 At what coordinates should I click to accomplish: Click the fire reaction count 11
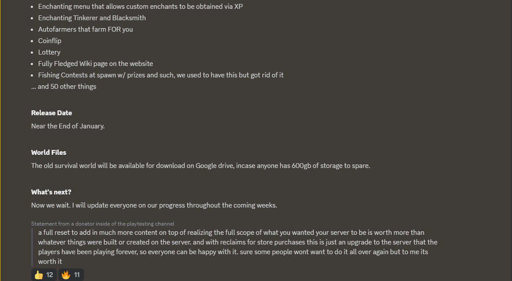[77, 275]
